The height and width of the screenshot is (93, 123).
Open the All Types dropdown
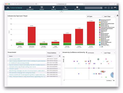point(95,16)
